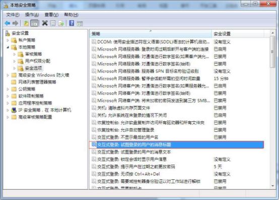Collapse the 本地策略 tree node
Viewport: 279px width, 200px height.
tap(8, 47)
